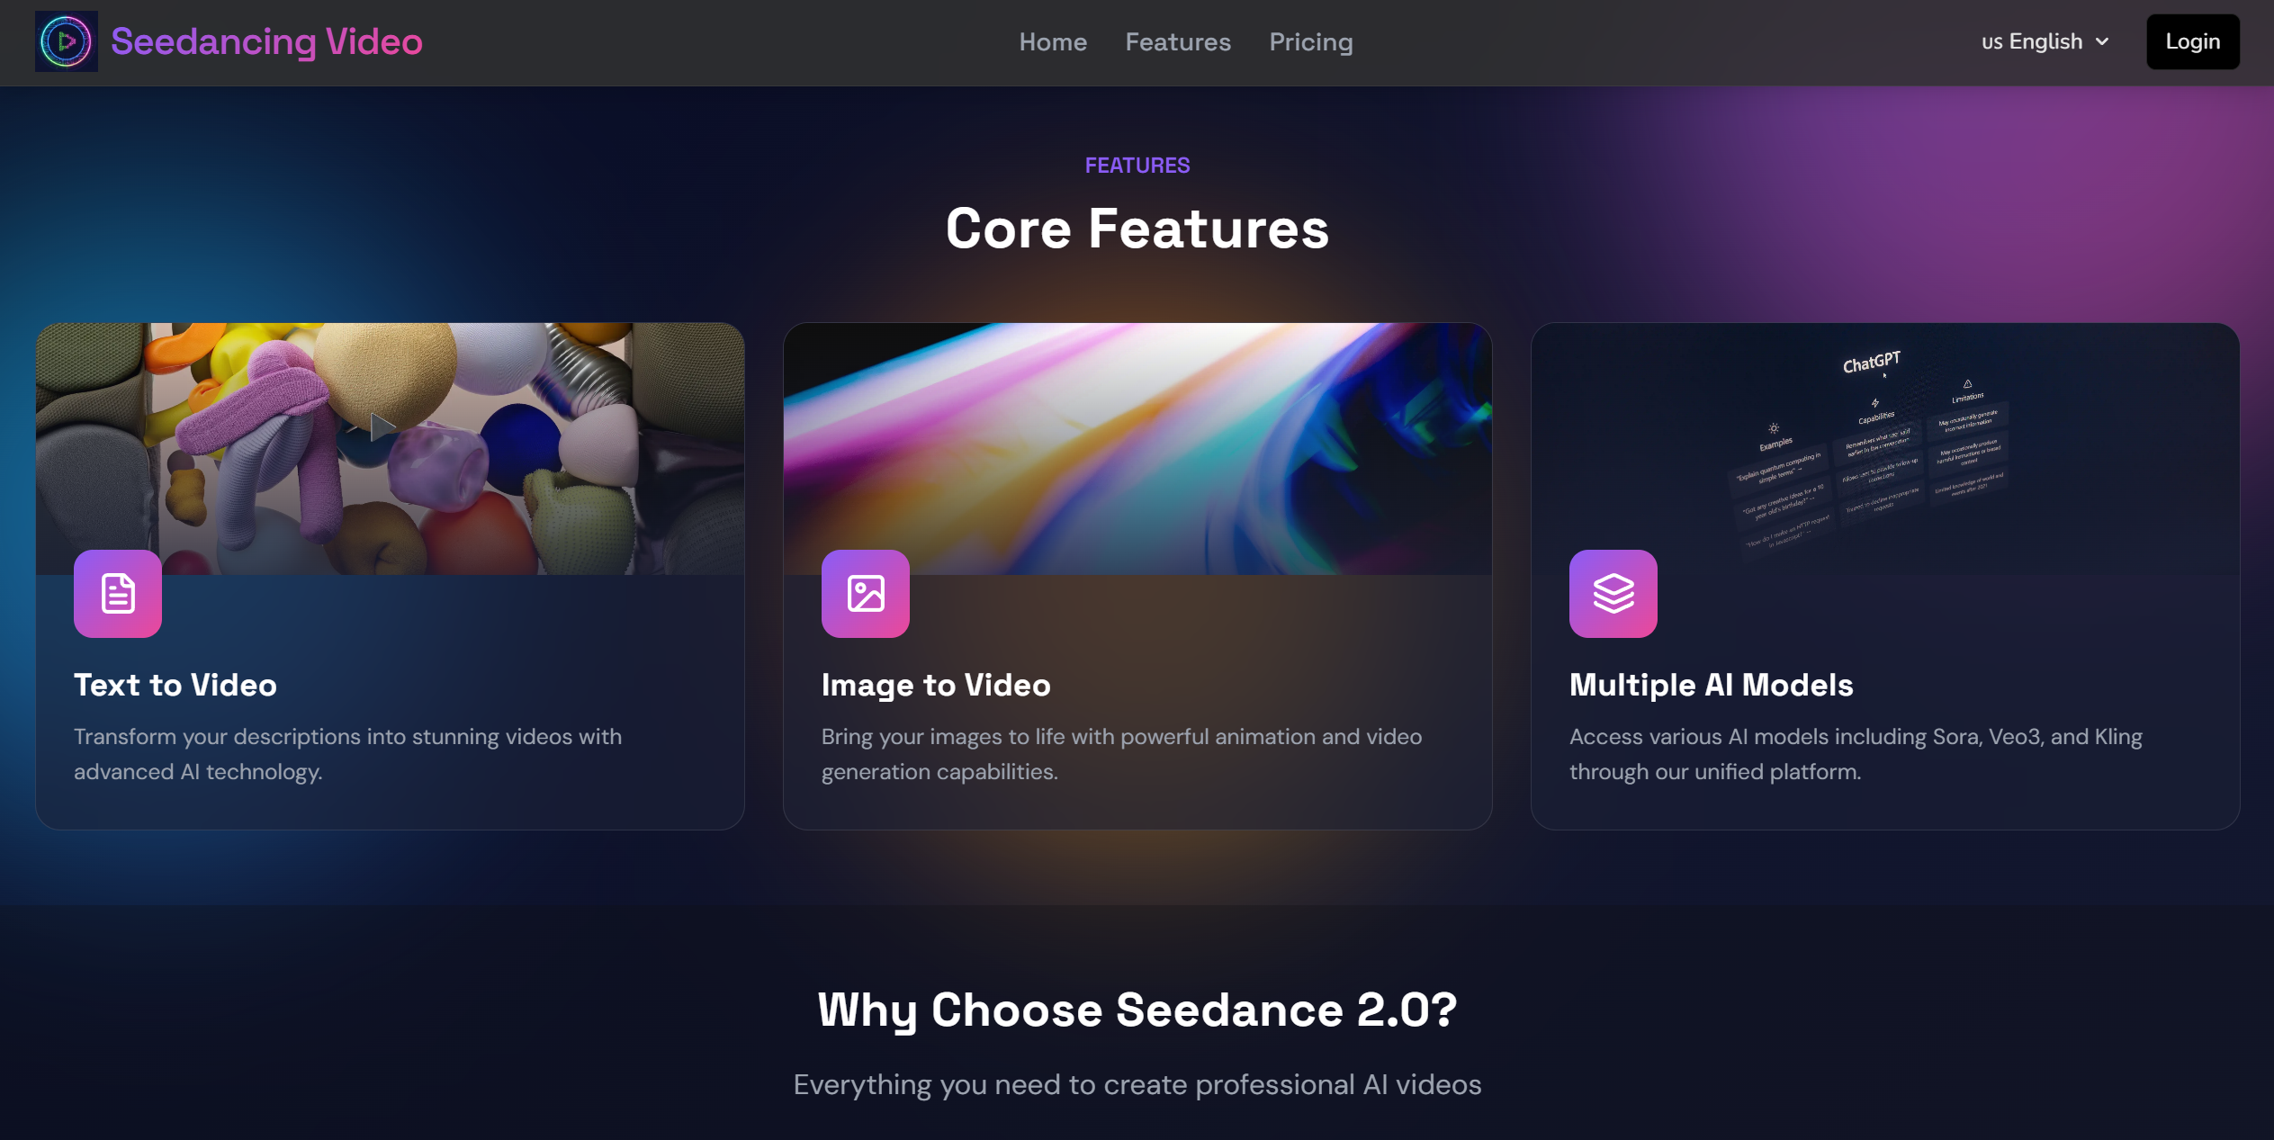Click the Image to Video picture icon
The image size is (2274, 1140).
pyautogui.click(x=865, y=594)
